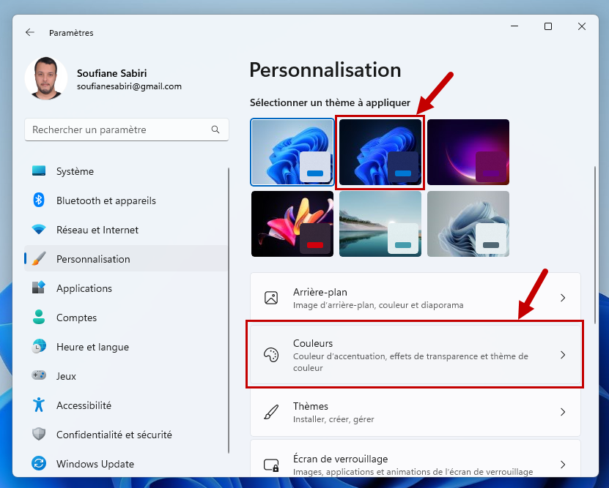Click the Applications icon in sidebar
609x488 pixels.
39,288
